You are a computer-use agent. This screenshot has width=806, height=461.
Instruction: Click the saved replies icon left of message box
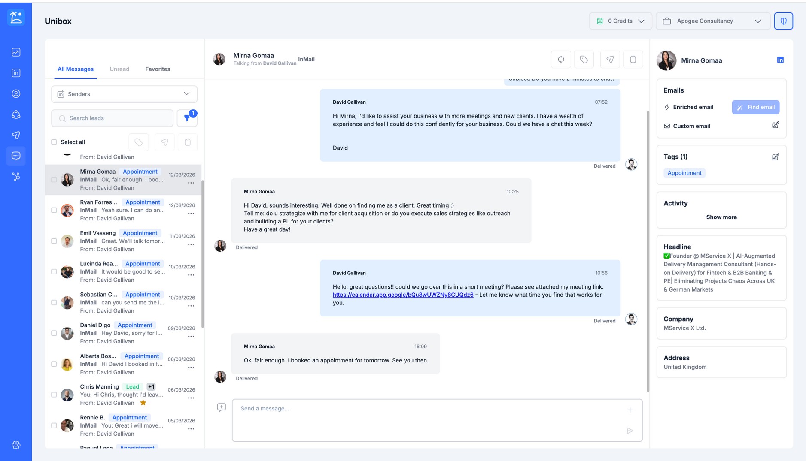(x=222, y=407)
